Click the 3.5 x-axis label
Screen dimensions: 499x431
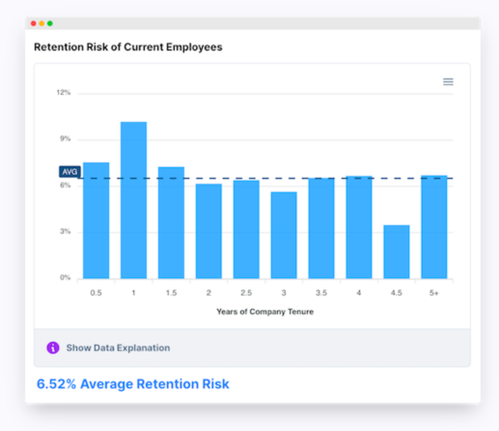pos(321,293)
